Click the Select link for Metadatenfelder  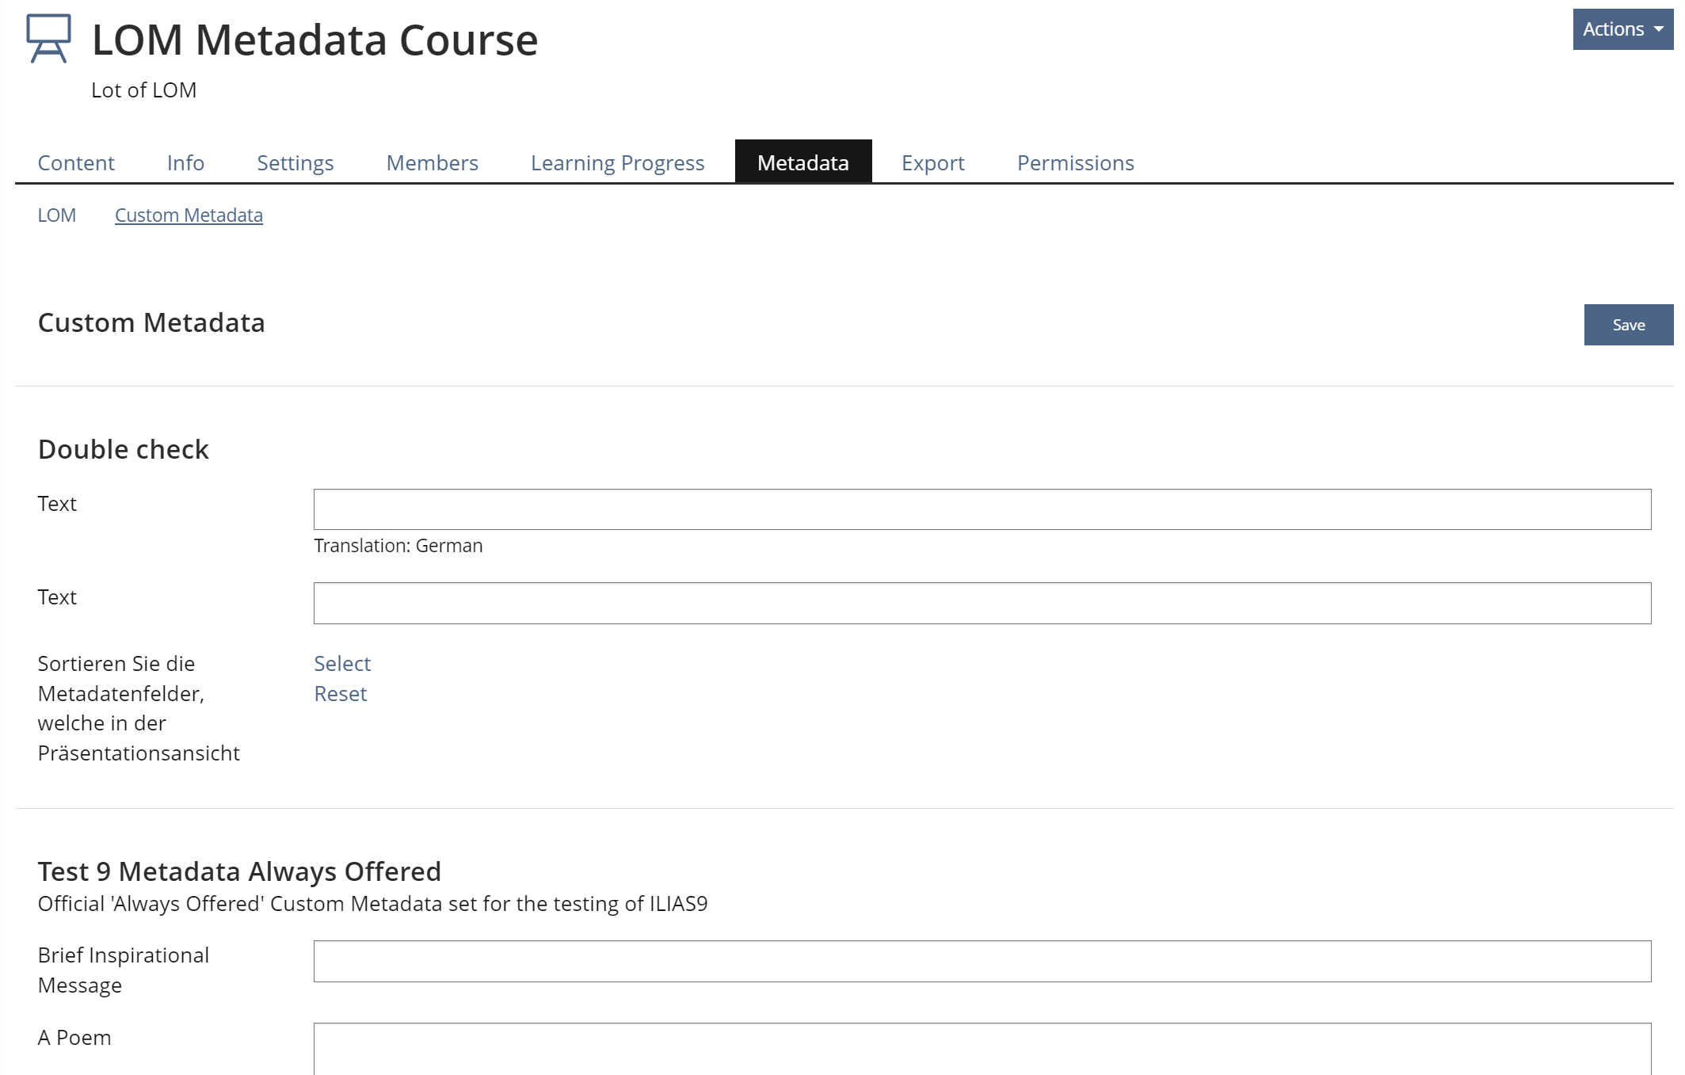(341, 663)
